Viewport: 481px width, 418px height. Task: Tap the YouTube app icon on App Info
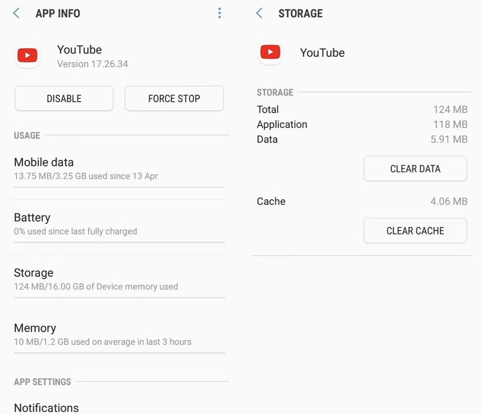tap(27, 55)
